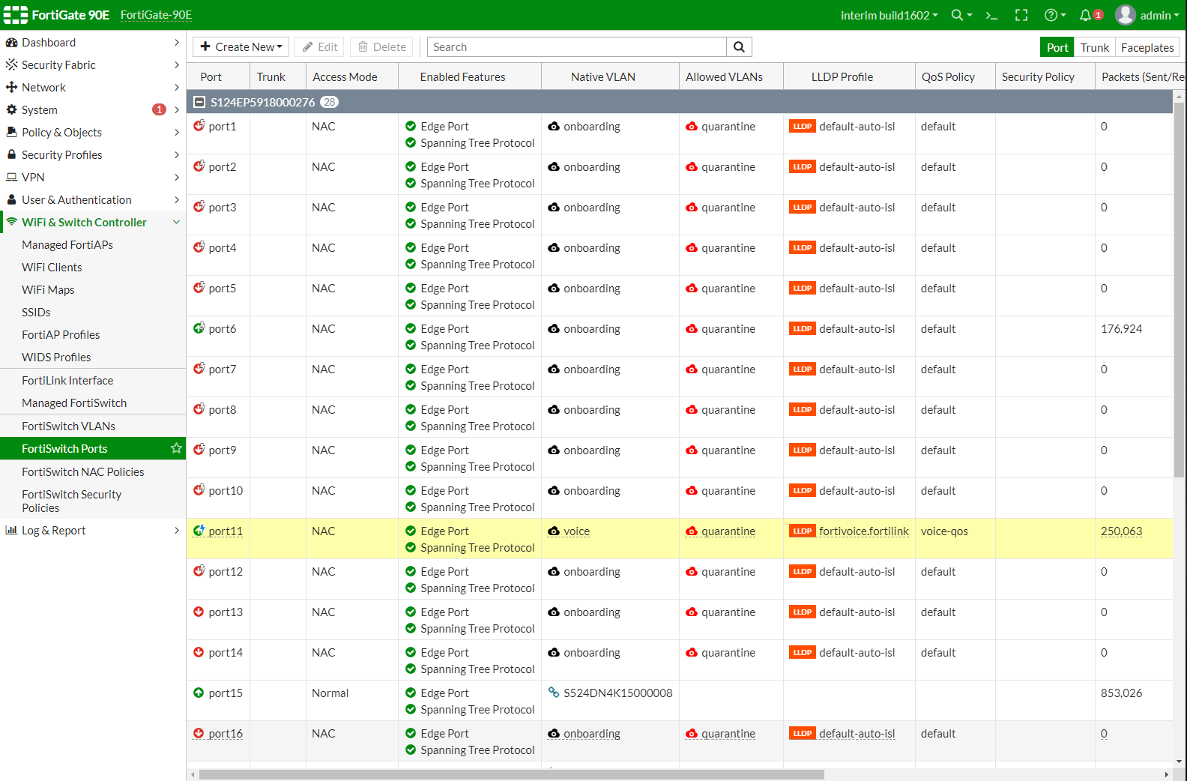This screenshot has width=1187, height=781.
Task: Collapse the WiFi & Switch Controller menu
Action: [93, 222]
